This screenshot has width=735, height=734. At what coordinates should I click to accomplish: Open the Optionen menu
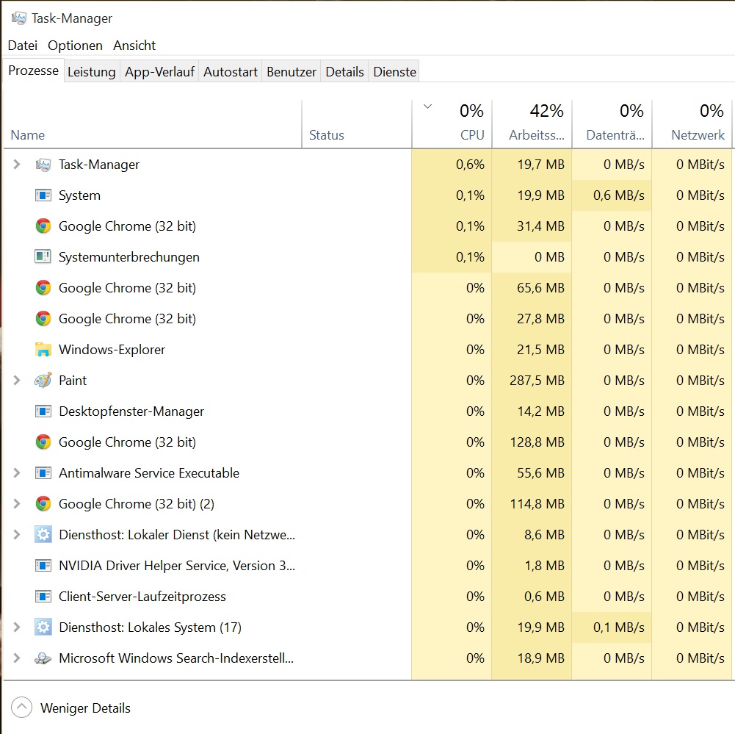[x=75, y=46]
